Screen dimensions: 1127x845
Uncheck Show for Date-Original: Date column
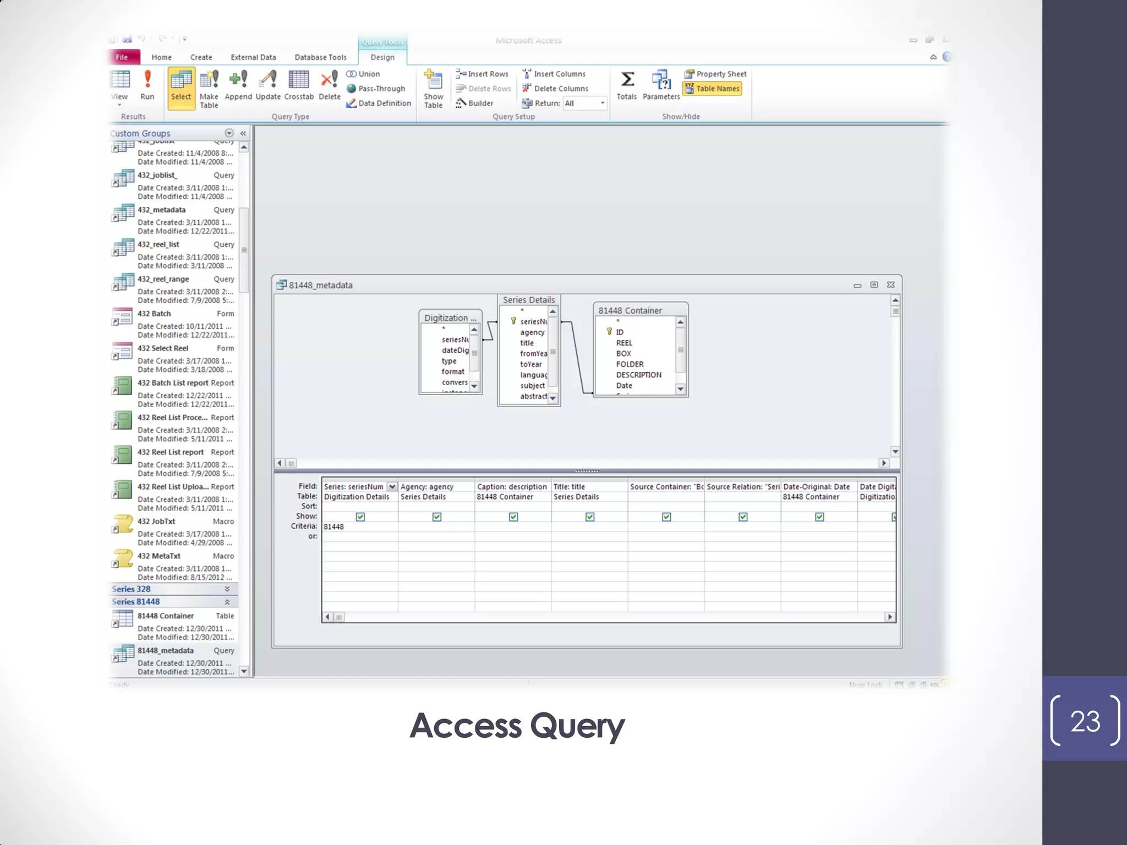tap(819, 517)
